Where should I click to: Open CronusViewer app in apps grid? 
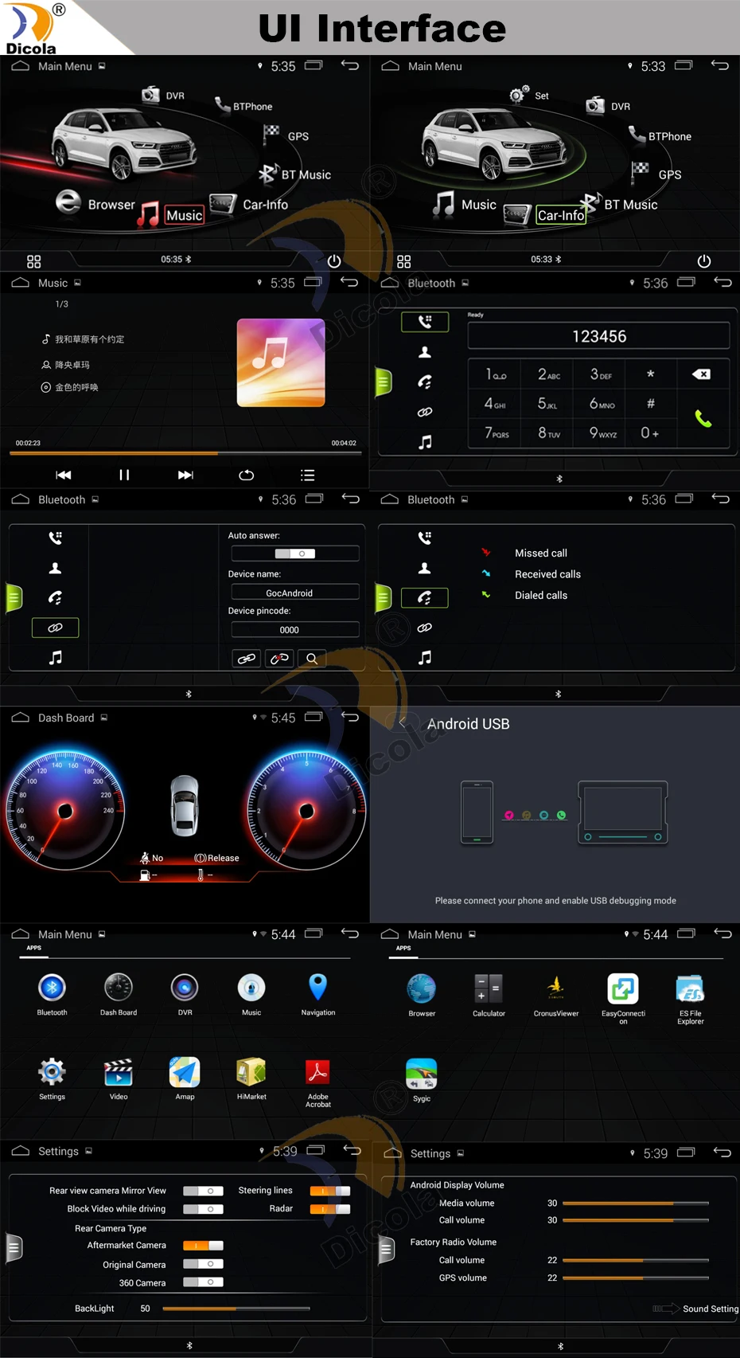tap(556, 995)
